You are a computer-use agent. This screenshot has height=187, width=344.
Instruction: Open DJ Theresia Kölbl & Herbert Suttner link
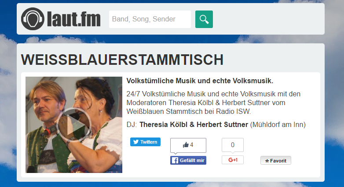click(194, 124)
